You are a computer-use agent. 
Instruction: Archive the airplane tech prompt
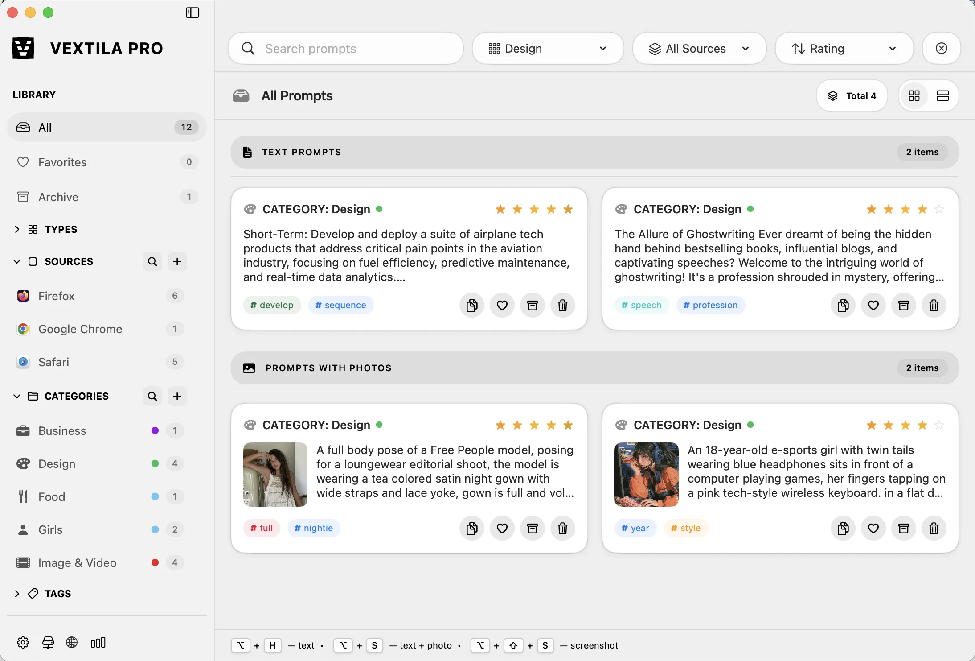click(x=533, y=305)
